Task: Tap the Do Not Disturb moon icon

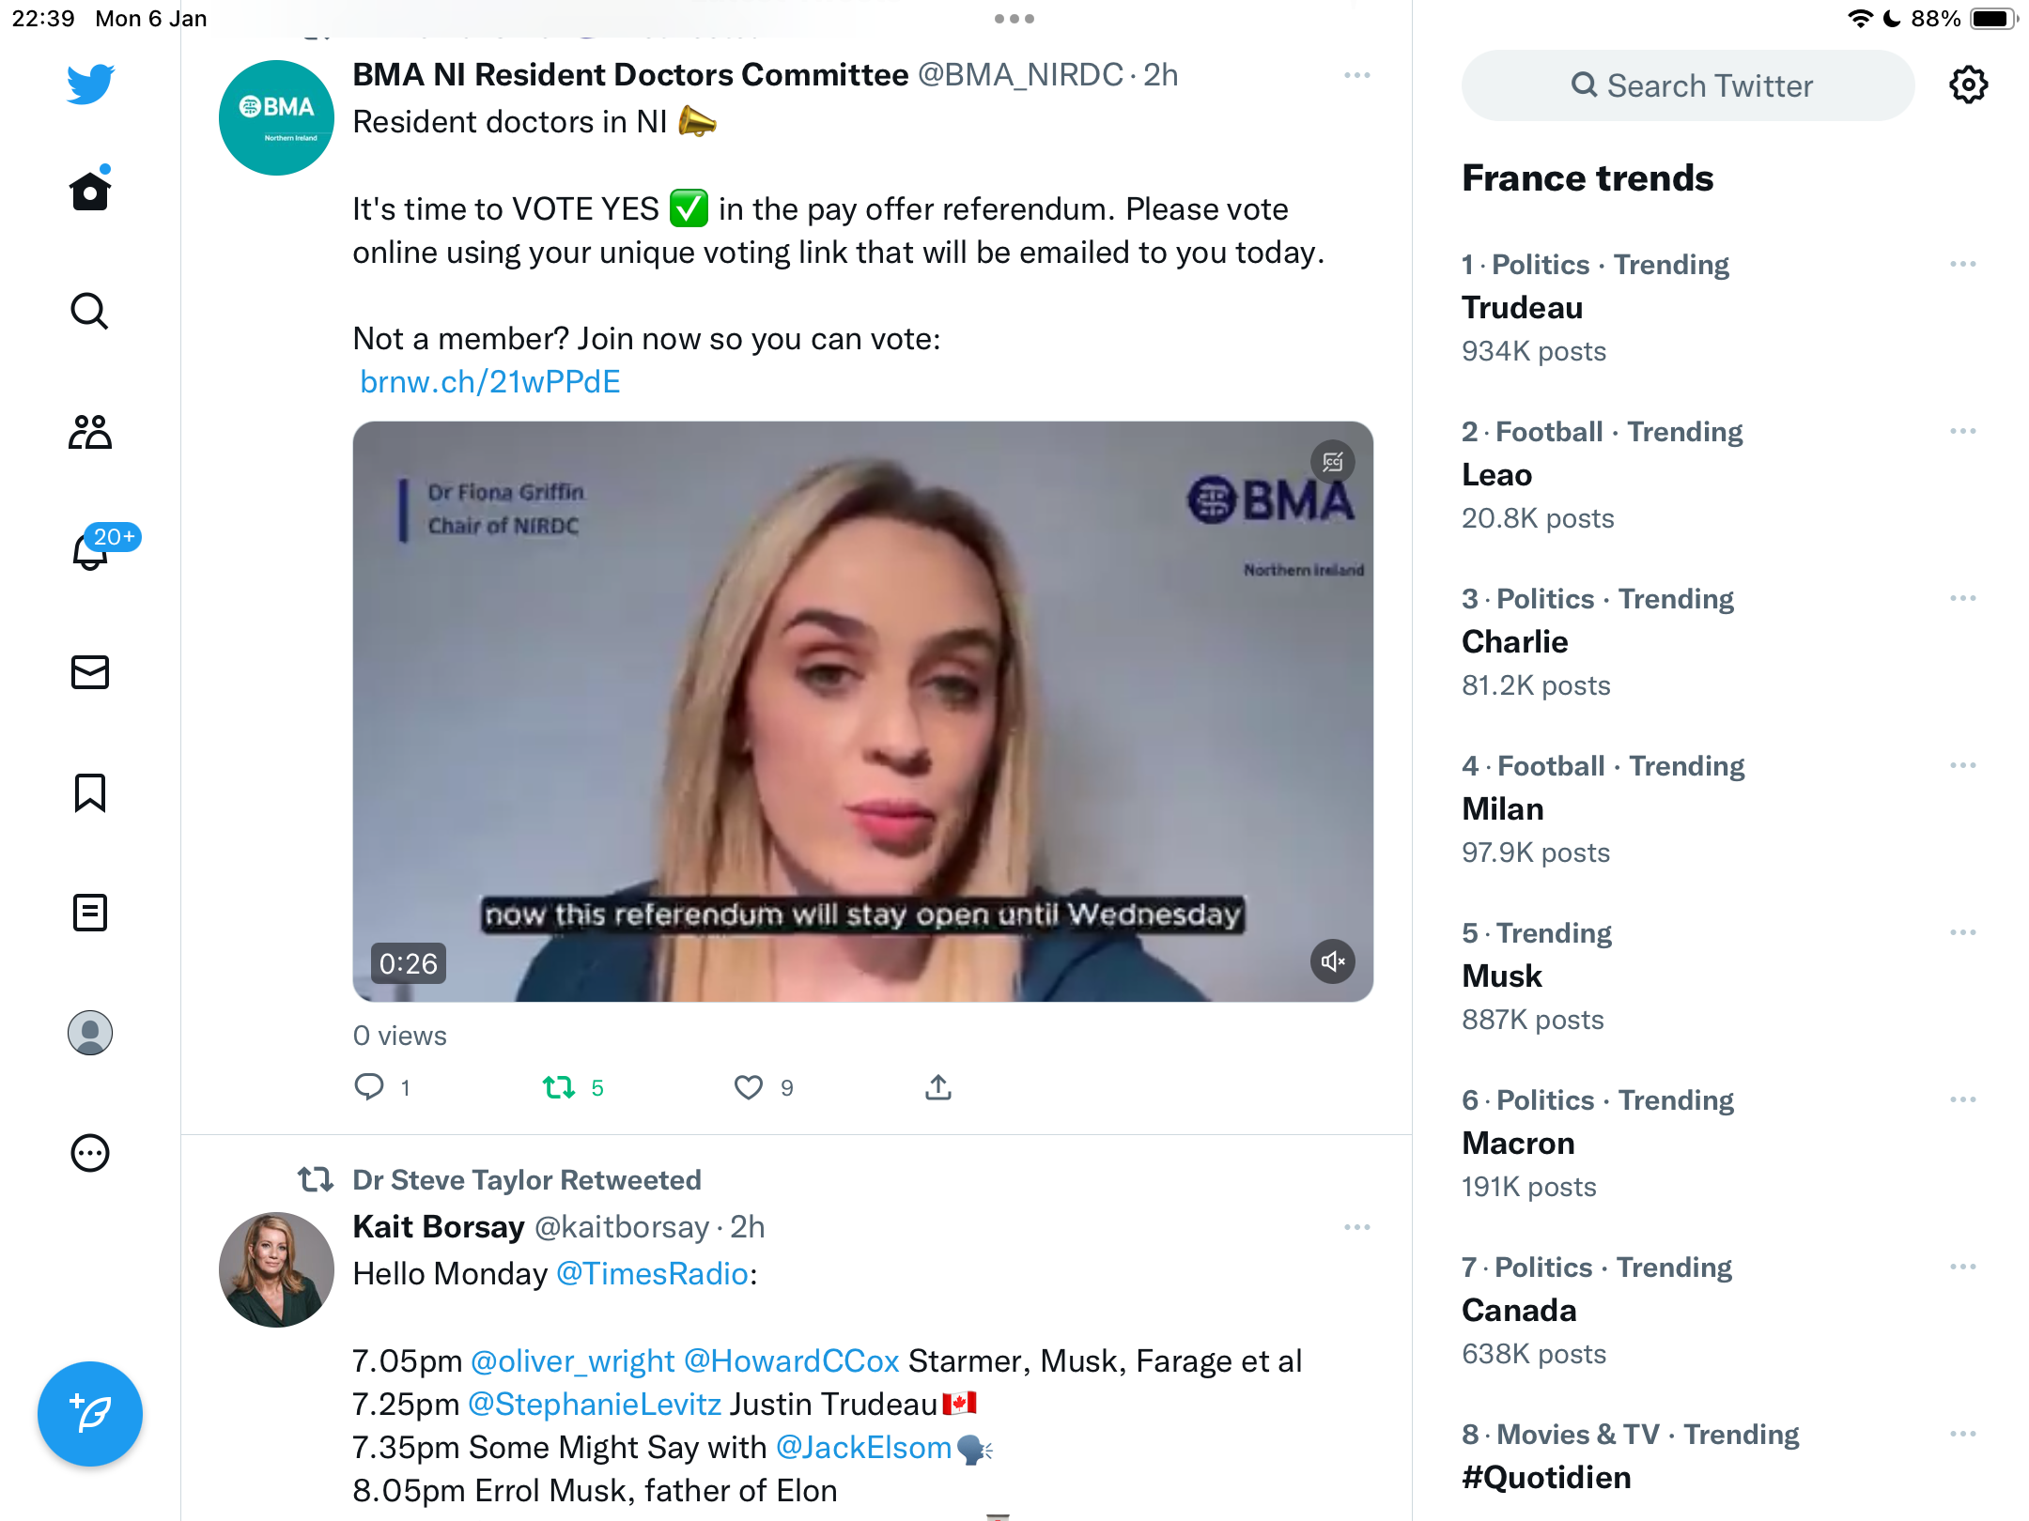Action: click(1893, 19)
